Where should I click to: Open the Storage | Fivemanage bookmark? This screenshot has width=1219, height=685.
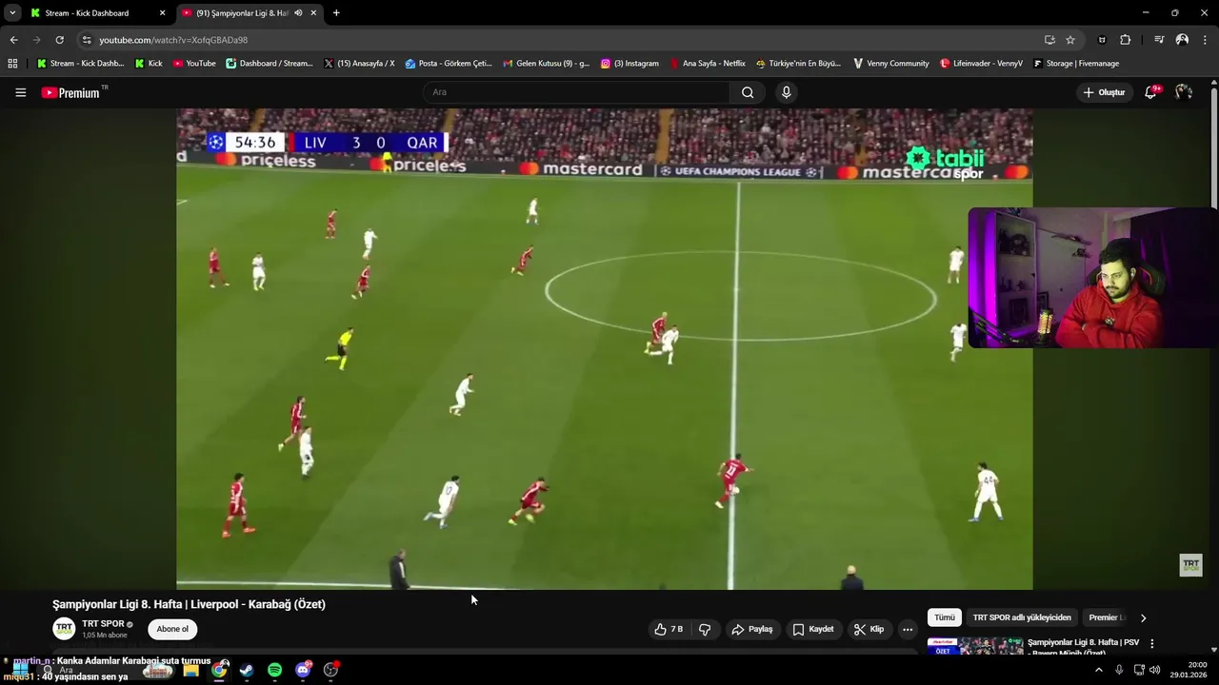[1076, 64]
